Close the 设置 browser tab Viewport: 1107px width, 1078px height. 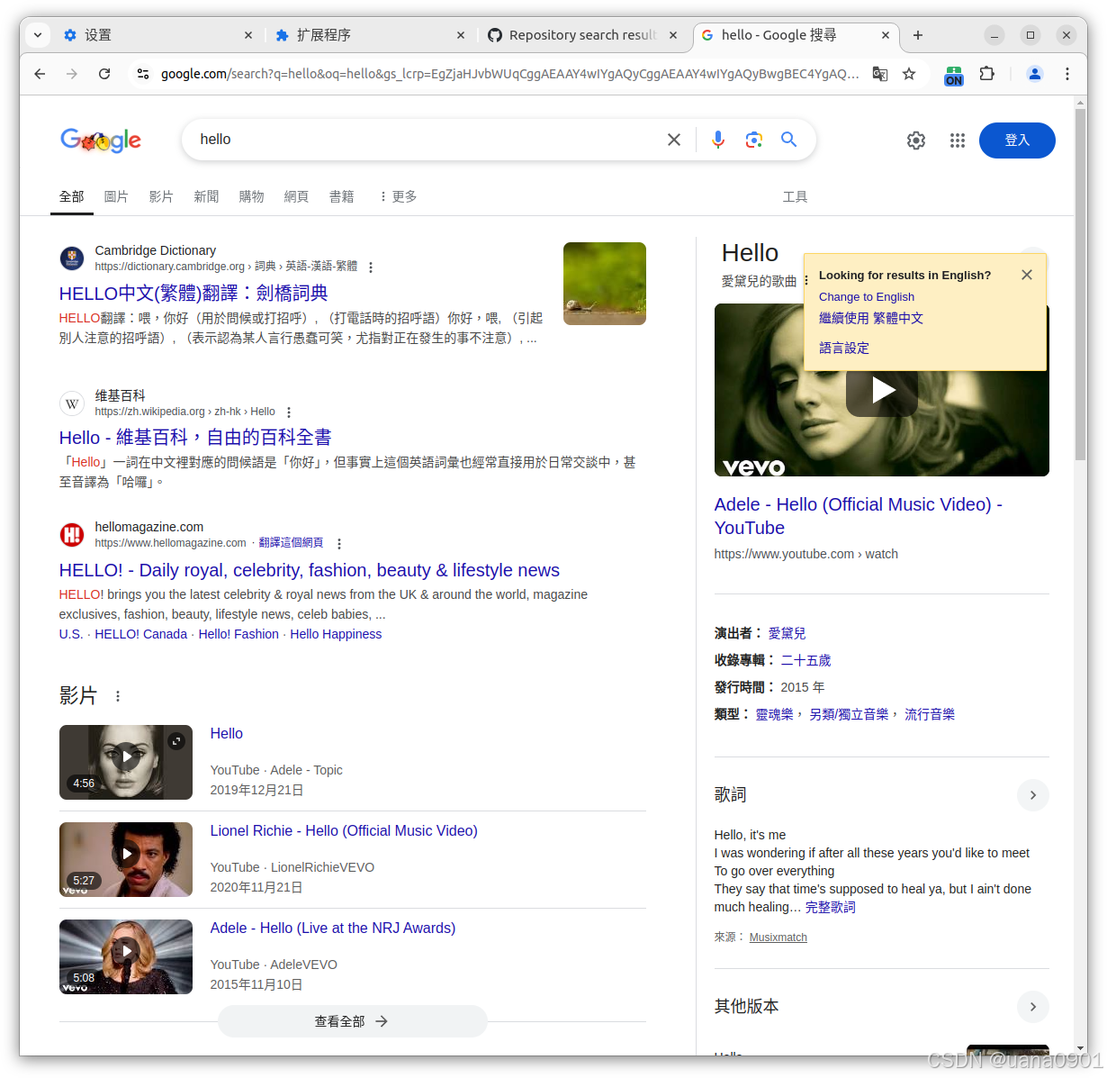[248, 35]
